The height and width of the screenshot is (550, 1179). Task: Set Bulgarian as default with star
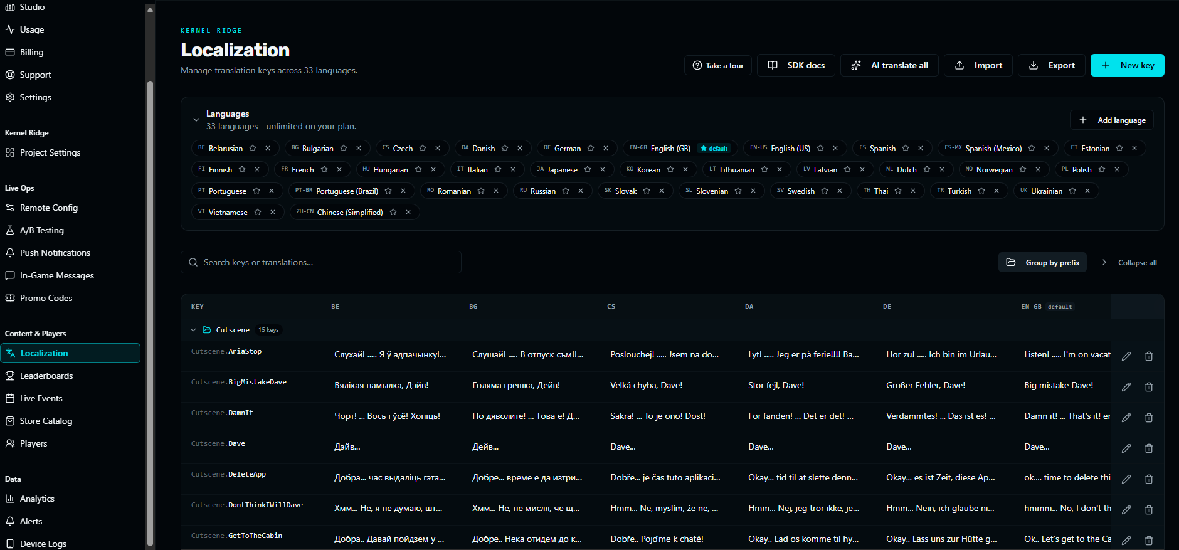pos(344,149)
